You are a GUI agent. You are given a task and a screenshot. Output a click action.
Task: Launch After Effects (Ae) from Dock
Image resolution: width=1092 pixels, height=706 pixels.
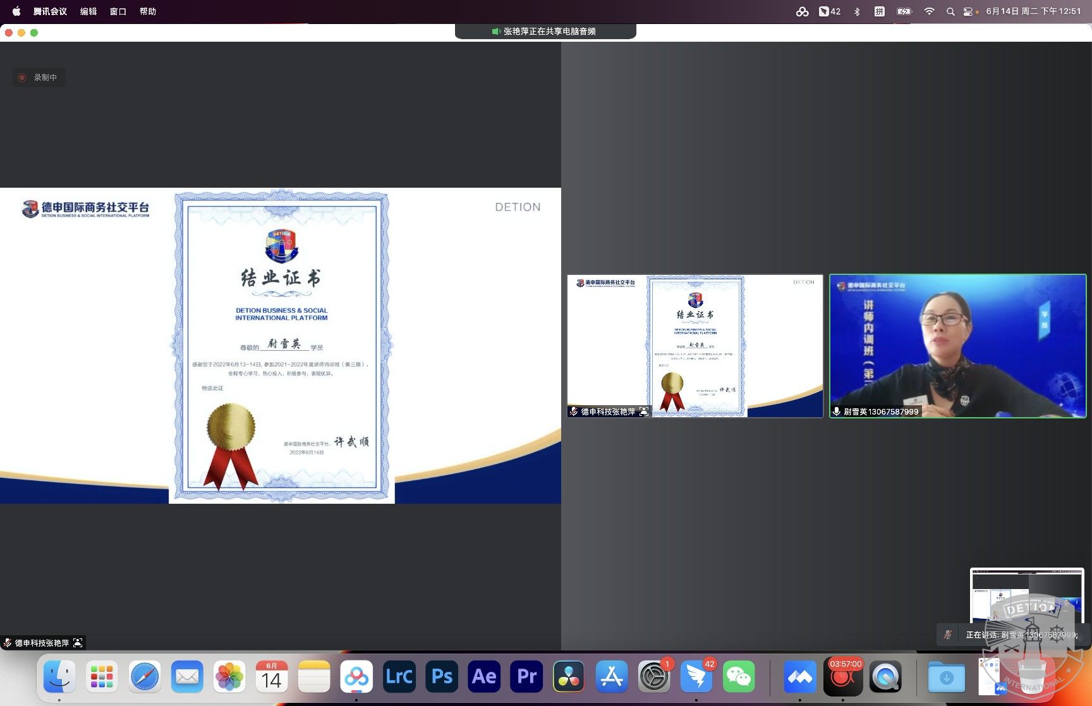pos(484,677)
